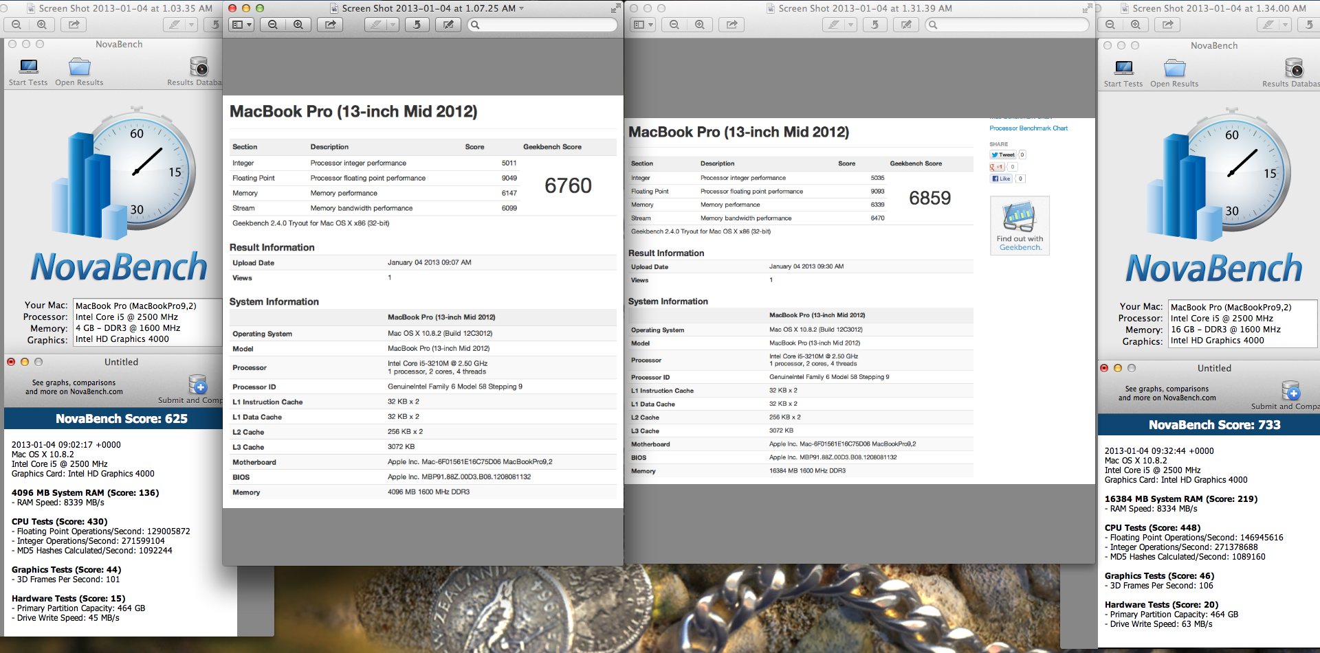Image resolution: width=1320 pixels, height=653 pixels.
Task: Zoom out in the 1.31.39 AM Preview window
Action: coord(674,25)
